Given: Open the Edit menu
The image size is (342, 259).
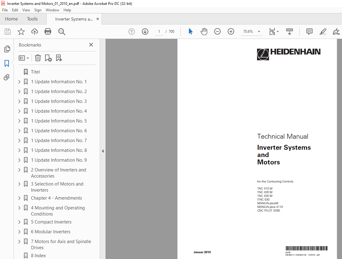Looking at the screenshot, I should click(15, 10).
